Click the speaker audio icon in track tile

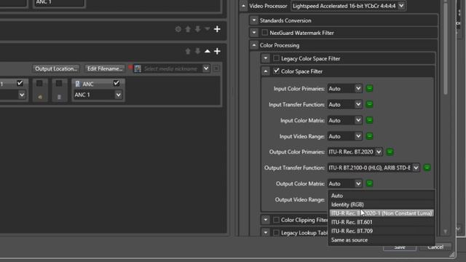(40, 97)
